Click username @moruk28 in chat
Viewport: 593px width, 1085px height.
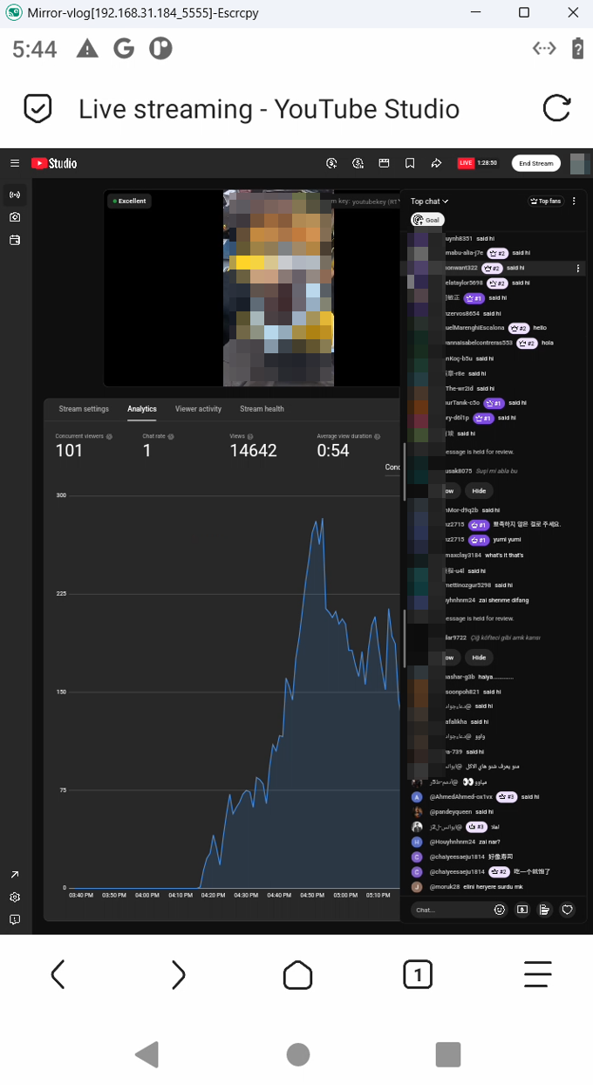tap(445, 886)
